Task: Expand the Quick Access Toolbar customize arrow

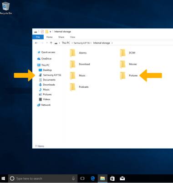Action: (50, 32)
